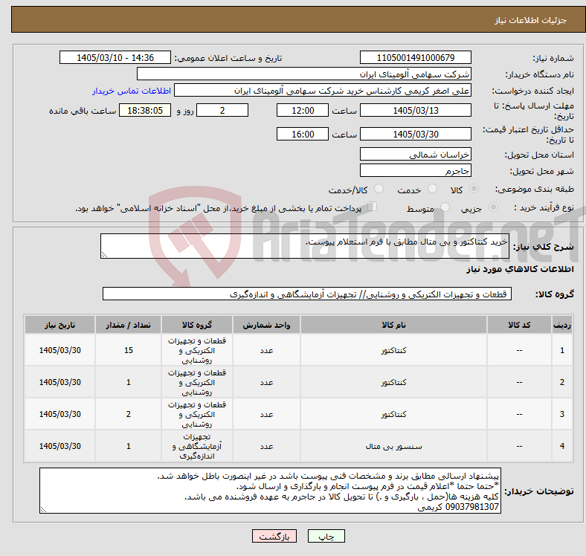Viewport: 586px width, 556px height.
Task: Click the deadline time field 12:00
Action: 303,110
